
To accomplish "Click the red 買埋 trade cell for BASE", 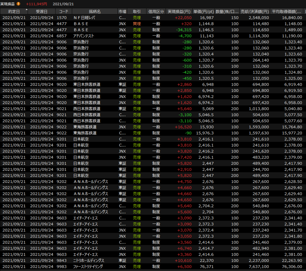I will pos(137,24).
